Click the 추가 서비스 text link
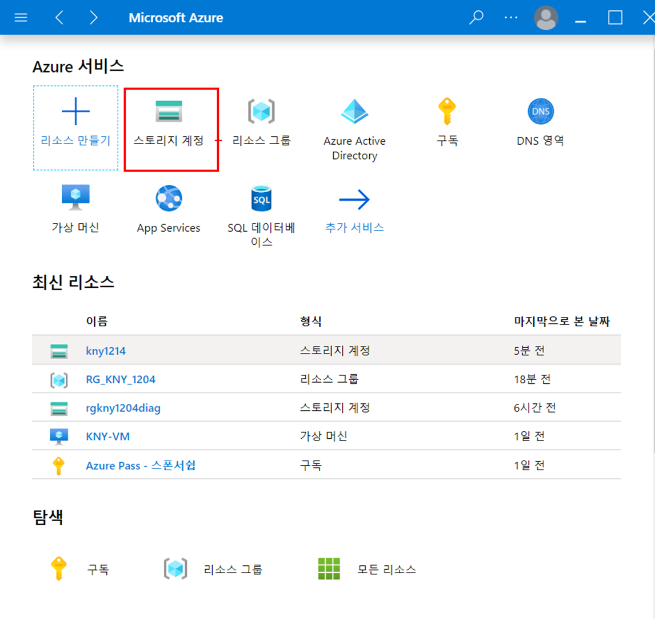The height and width of the screenshot is (619, 655). coord(355,228)
